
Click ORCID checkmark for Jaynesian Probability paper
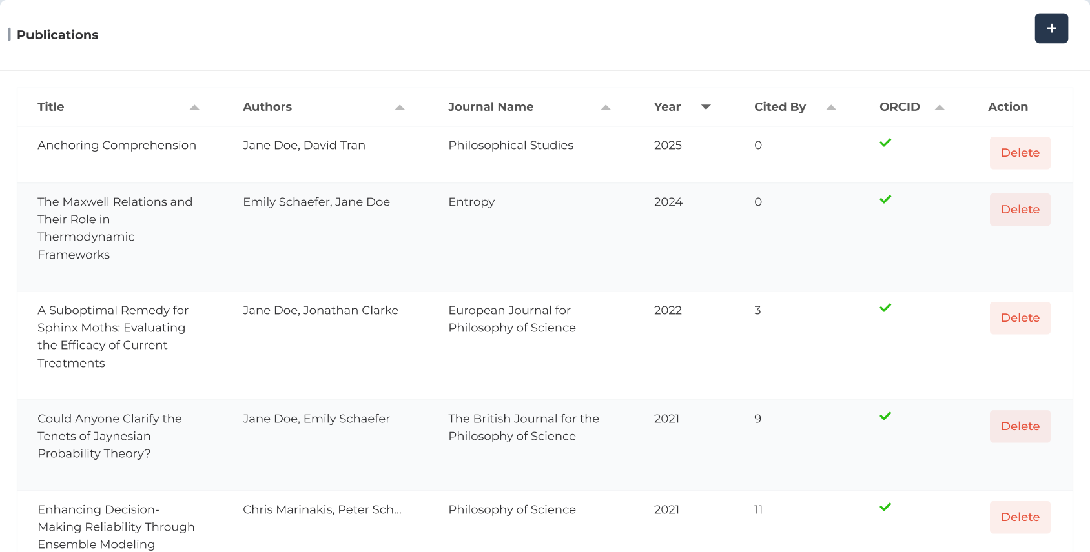pos(885,416)
